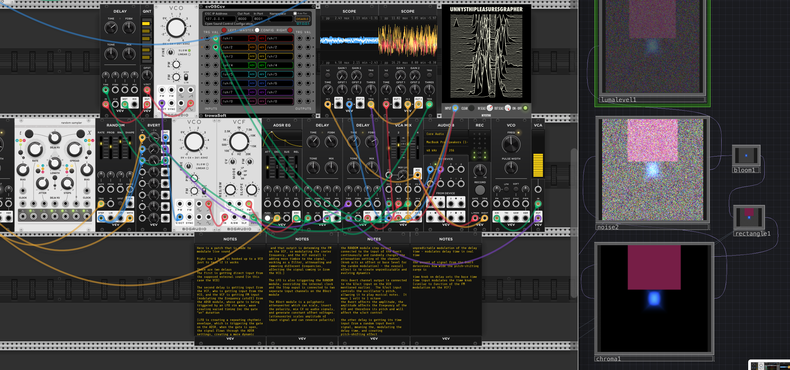Click VCA OUT jack
790x370 pixels.
[x=538, y=218]
